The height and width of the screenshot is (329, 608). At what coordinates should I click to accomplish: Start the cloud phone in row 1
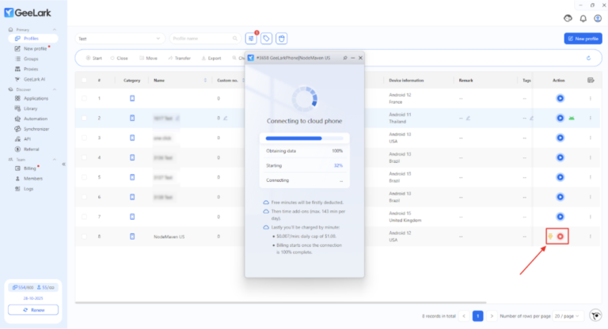(560, 98)
